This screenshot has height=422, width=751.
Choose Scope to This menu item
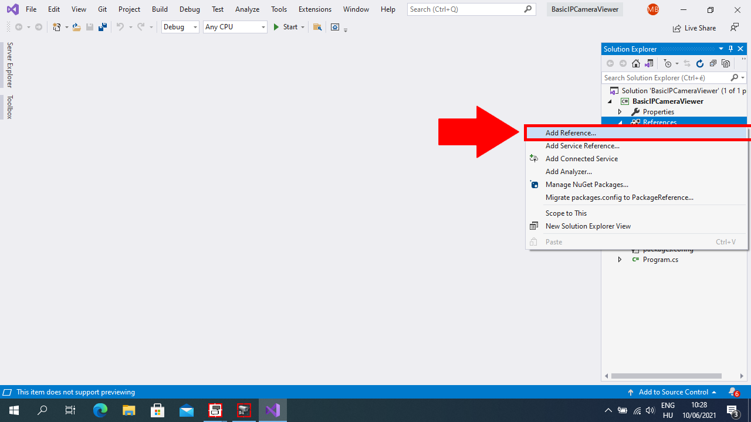click(637, 213)
